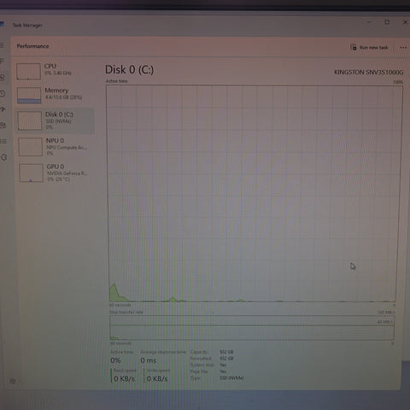Click the Write speed 0 KB/s value

coord(157,378)
